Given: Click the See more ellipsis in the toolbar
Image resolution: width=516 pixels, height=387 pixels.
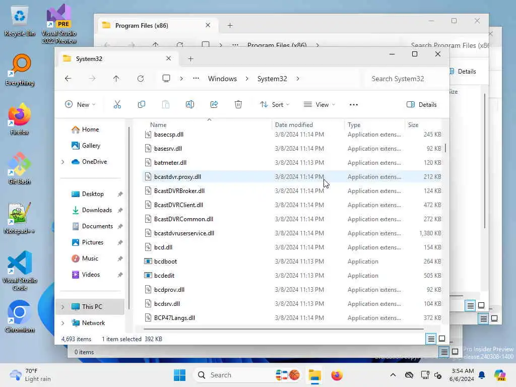Looking at the screenshot, I should [353, 105].
